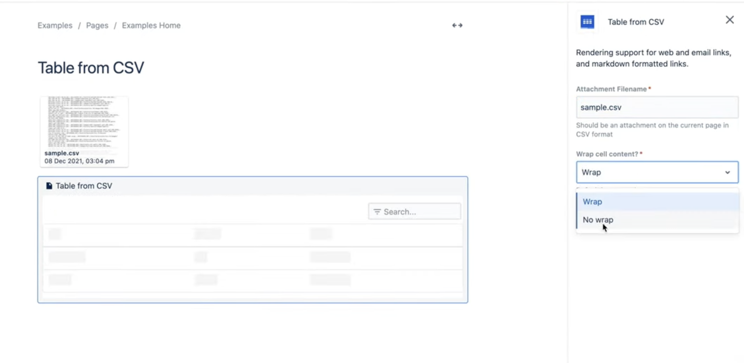The image size is (744, 363).
Task: Click the Rendering support description text
Action: pyautogui.click(x=653, y=58)
